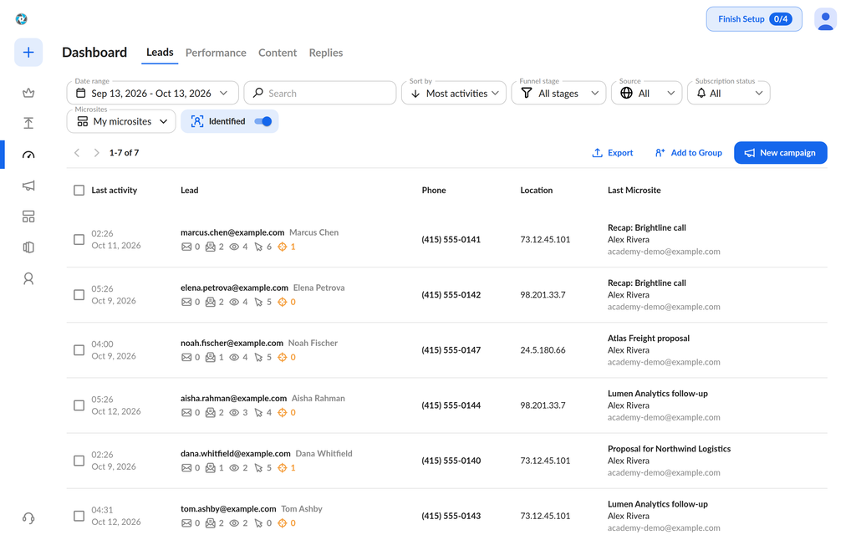Click Add to Group
The height and width of the screenshot is (535, 856).
[689, 153]
